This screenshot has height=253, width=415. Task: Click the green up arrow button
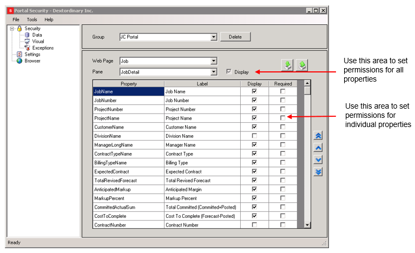tap(302, 65)
